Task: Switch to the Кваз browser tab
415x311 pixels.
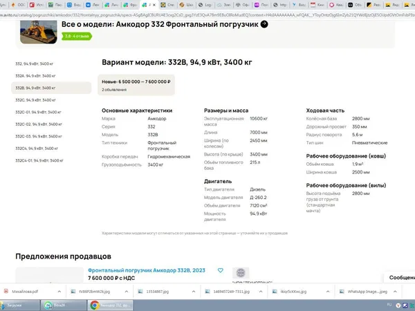Action: (x=336, y=5)
